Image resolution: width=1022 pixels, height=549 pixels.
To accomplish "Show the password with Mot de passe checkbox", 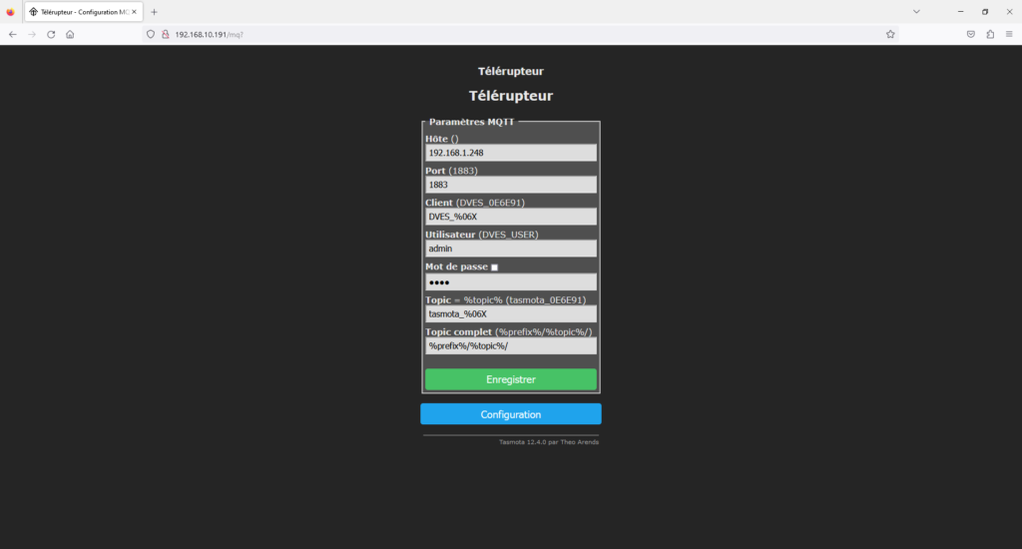I will 495,268.
